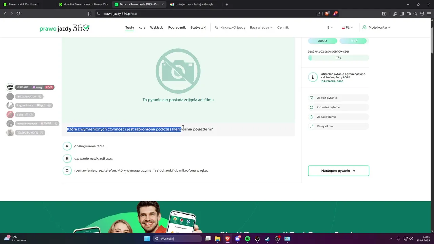Screen dimensions: 434x244
Task: Open the Ranking szkół jazdy link
Action: click(x=230, y=28)
